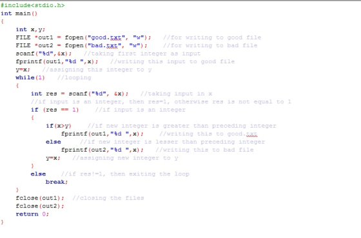This screenshot has height=238, width=361.
Task: Click the comment line starting '//if input is an integer, then res=1'
Action: (161, 102)
